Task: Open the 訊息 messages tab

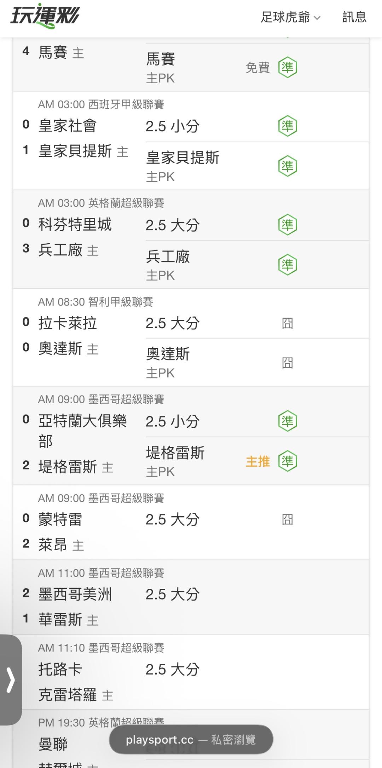Action: 354,17
